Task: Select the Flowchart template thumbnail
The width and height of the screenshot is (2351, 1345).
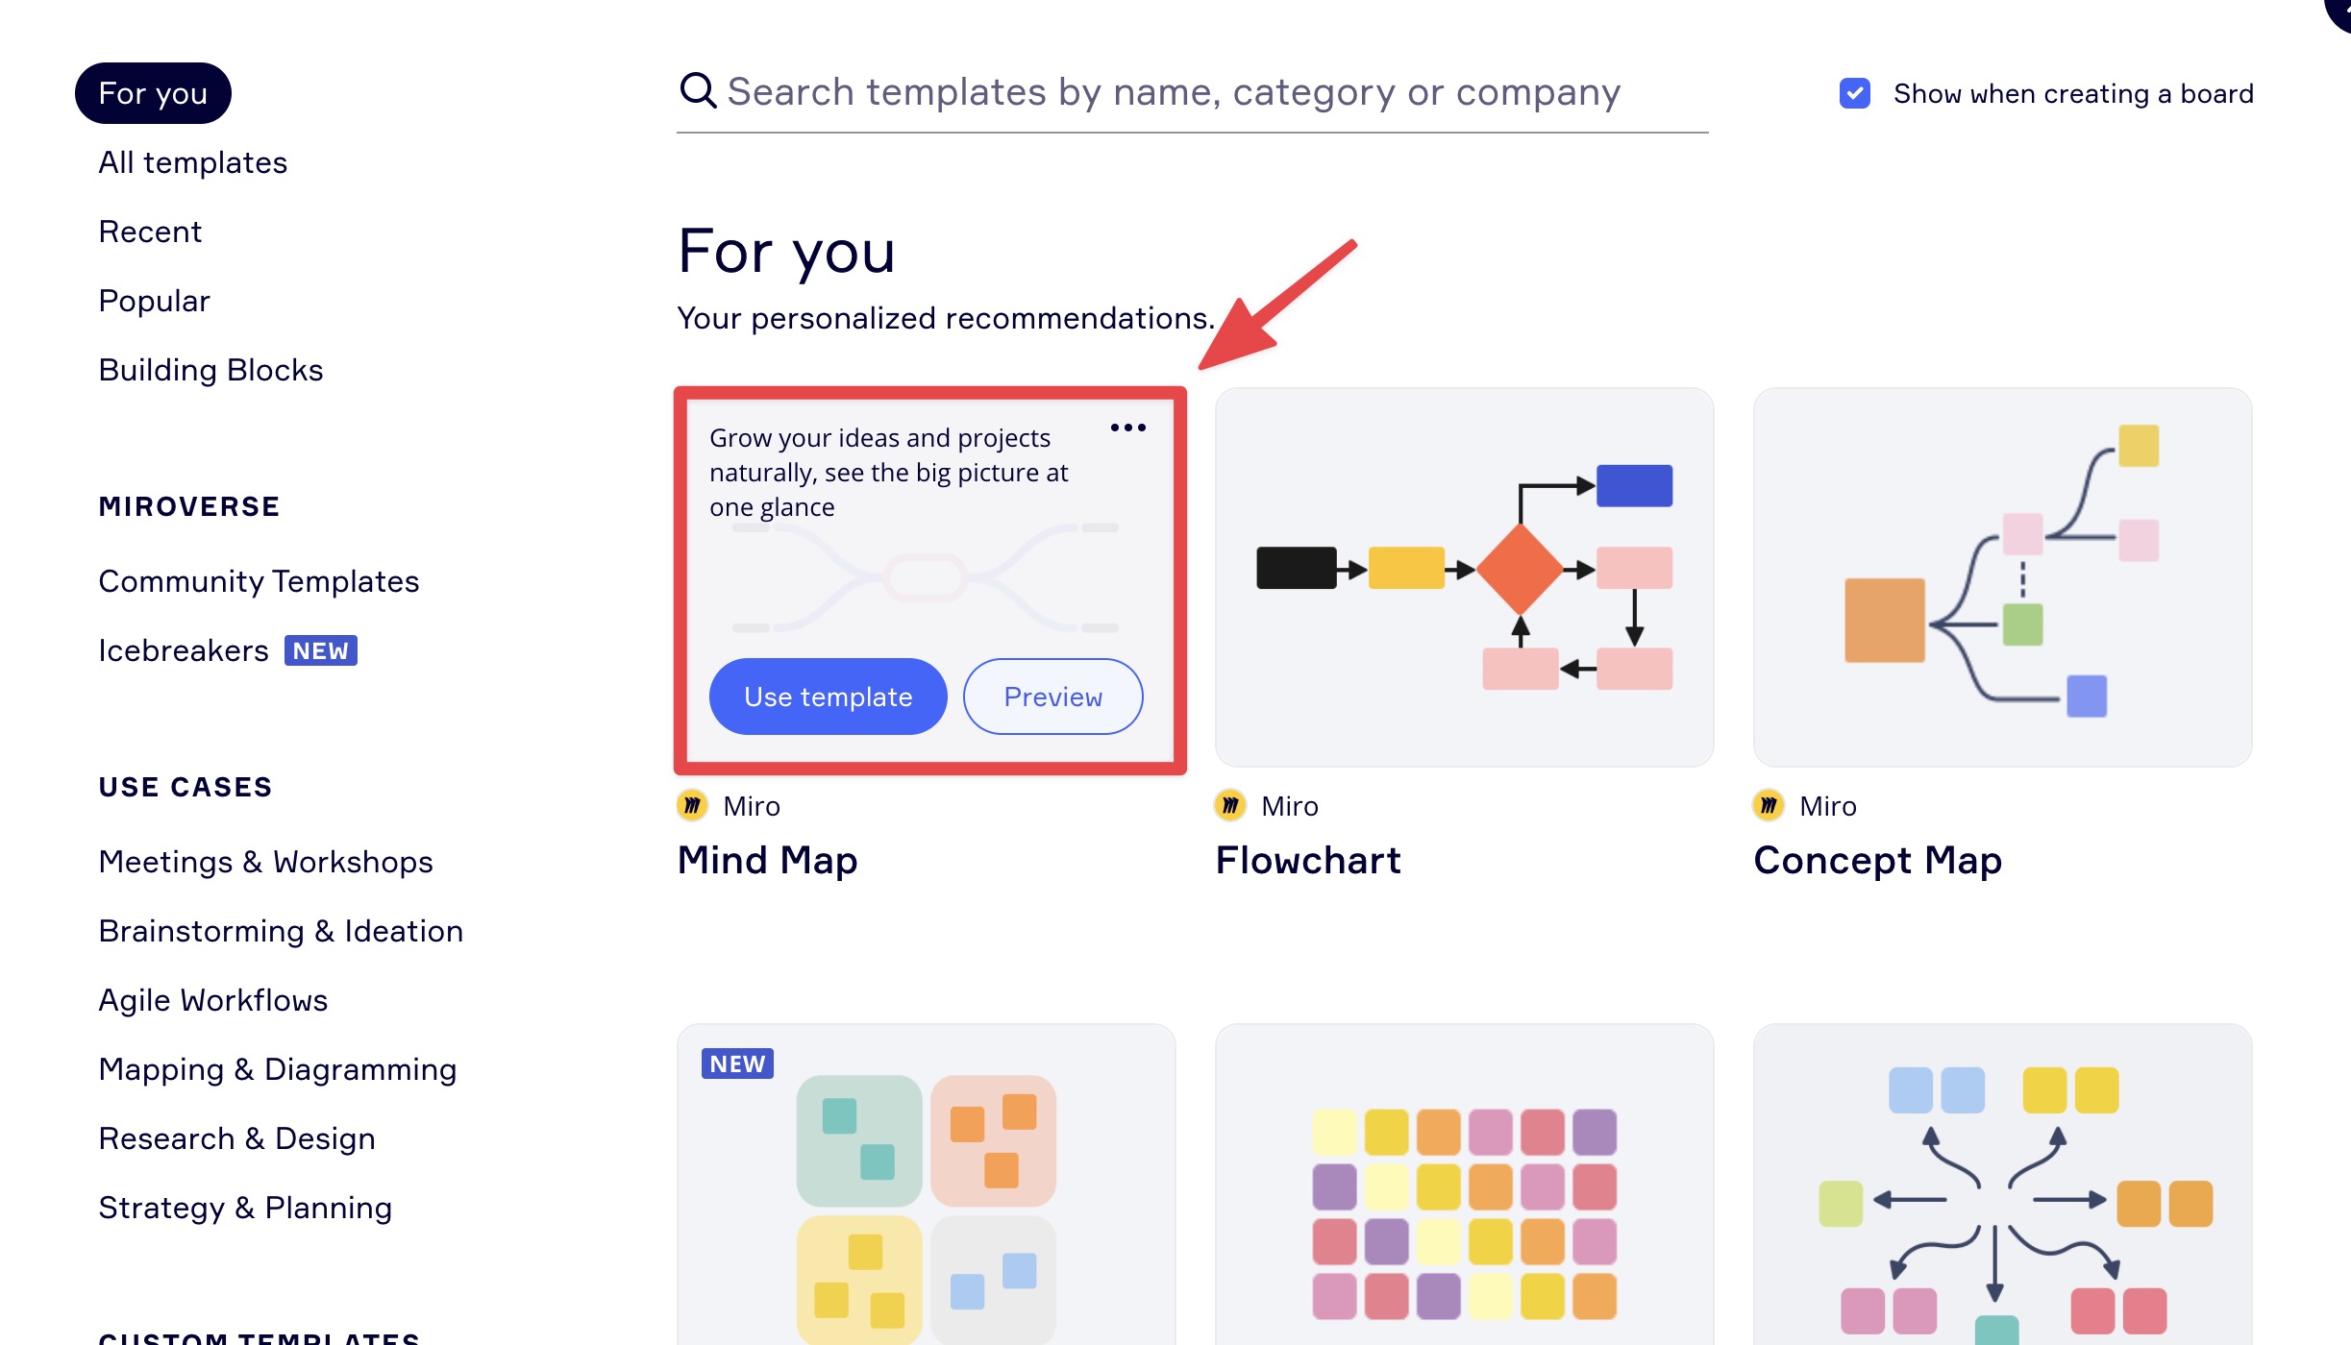Action: (1464, 577)
